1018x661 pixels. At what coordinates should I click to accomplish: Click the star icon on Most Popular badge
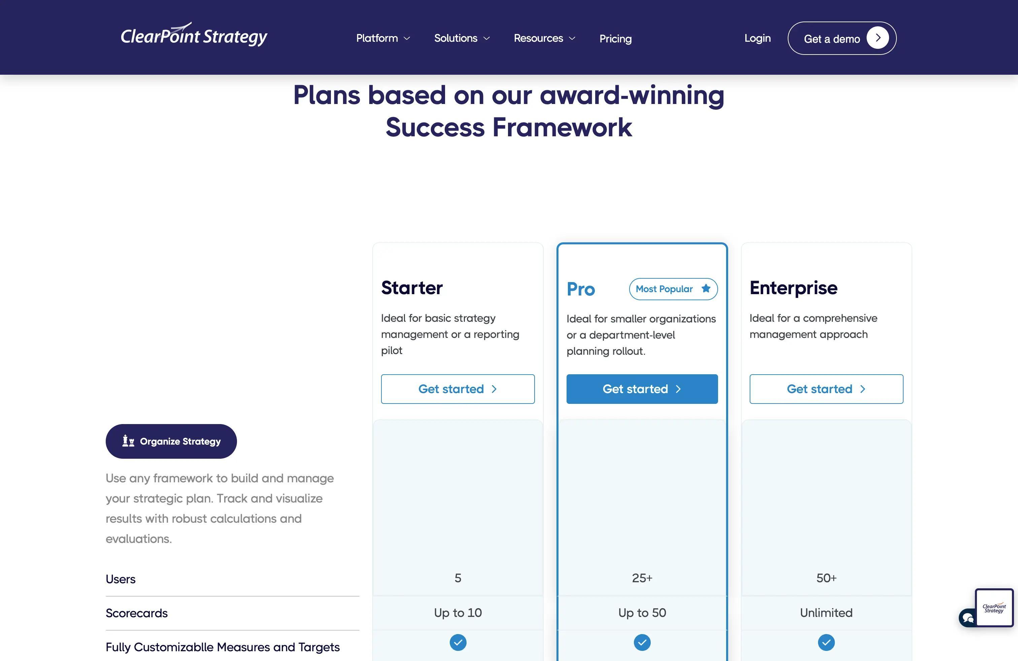pos(706,288)
